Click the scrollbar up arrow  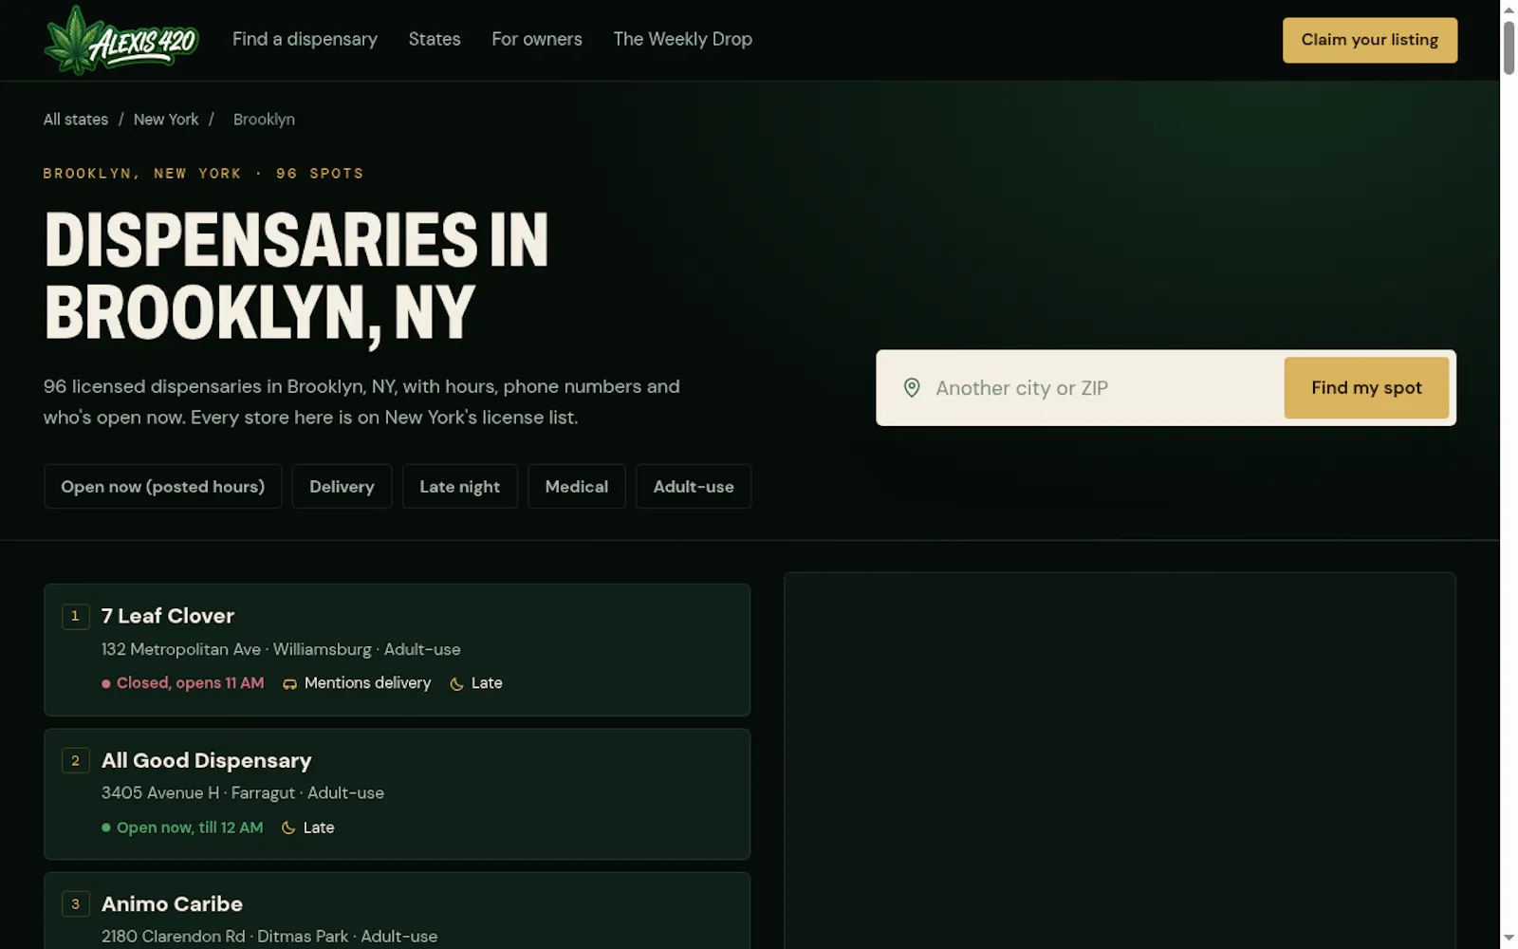coord(1509,9)
